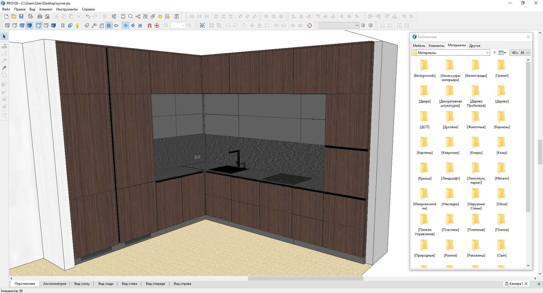Open the Инструменты menu
543x293 pixels.
click(67, 9)
